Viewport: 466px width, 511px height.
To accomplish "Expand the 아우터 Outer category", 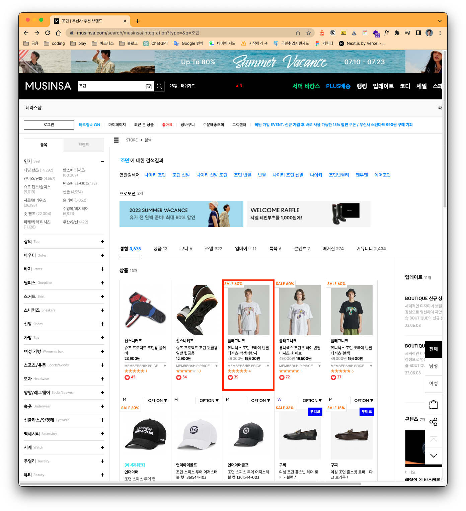I will pyautogui.click(x=102, y=255).
